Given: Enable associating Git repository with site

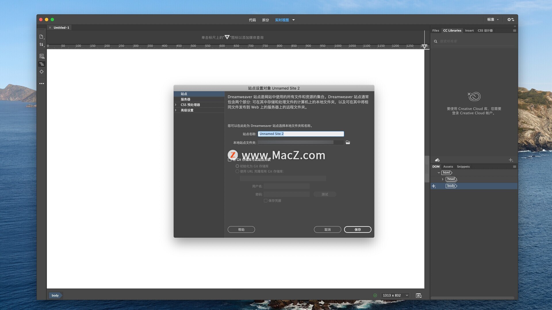Looking at the screenshot, I should point(230,160).
